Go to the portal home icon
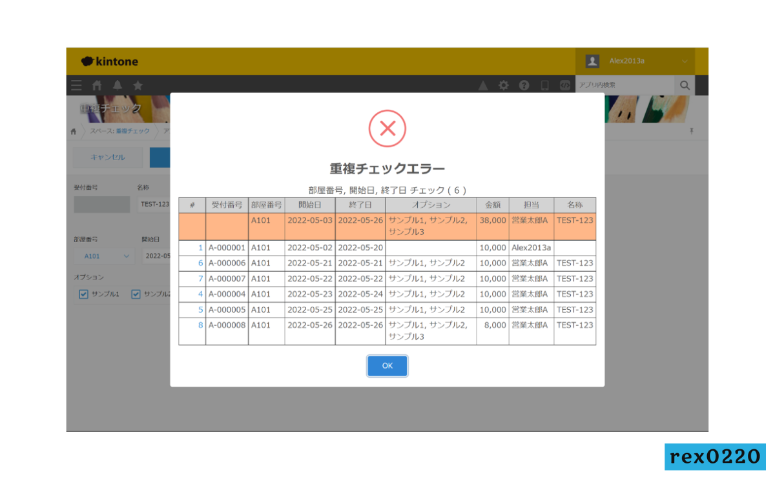775x479 pixels. (97, 85)
